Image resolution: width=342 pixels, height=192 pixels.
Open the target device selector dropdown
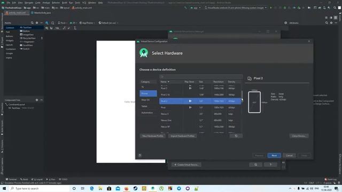[x=236, y=8]
